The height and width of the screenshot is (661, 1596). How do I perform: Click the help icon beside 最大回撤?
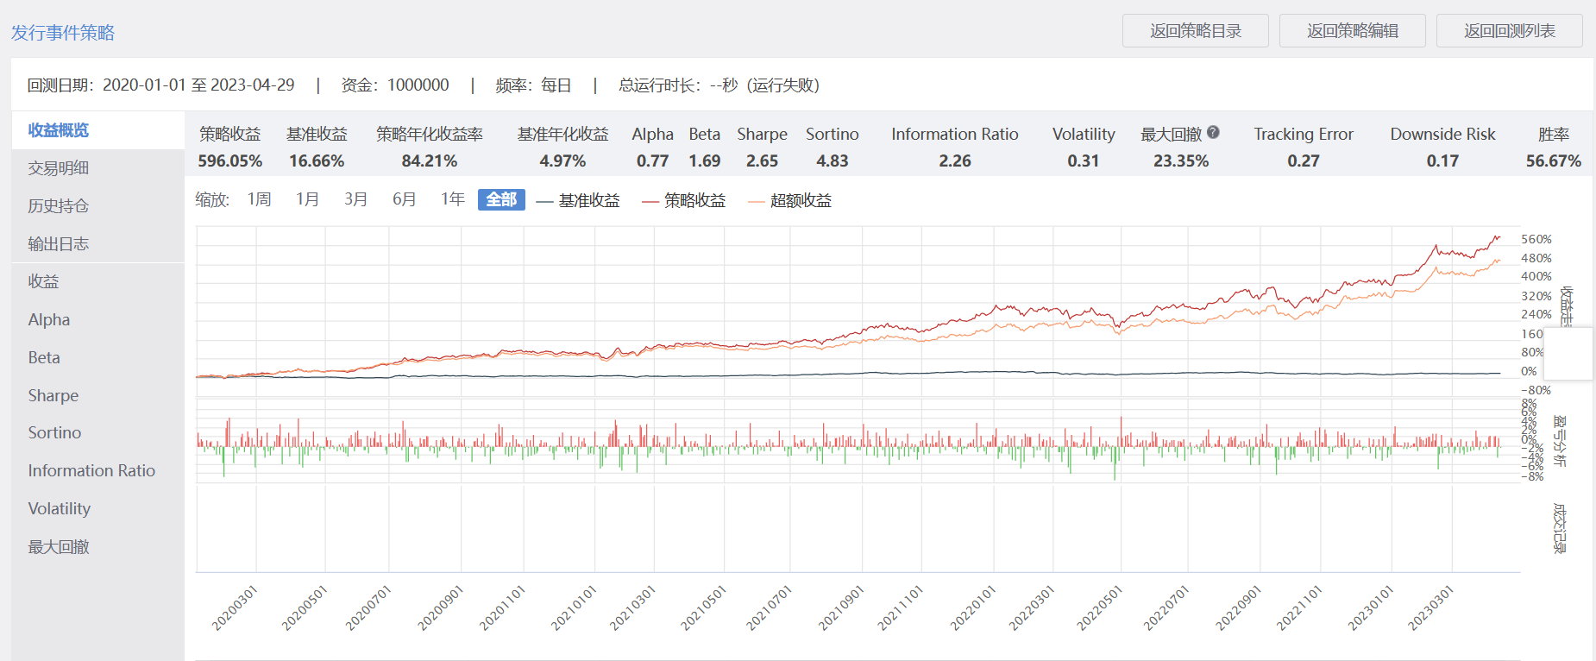click(x=1213, y=133)
